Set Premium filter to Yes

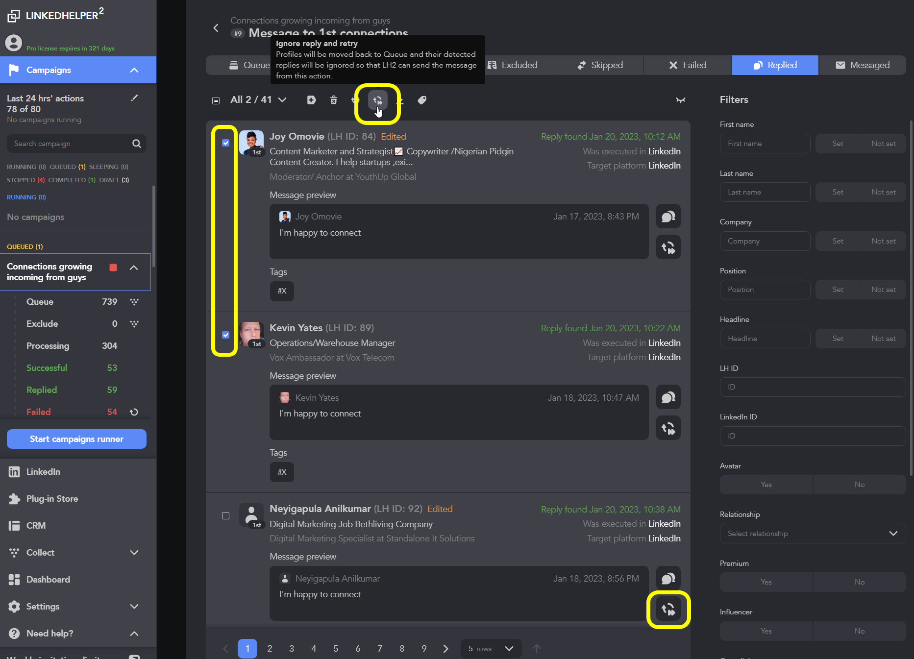click(x=766, y=582)
